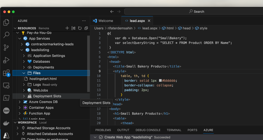Refresh the Azure Resources list
263x140 pixels.
[x=80, y=28]
